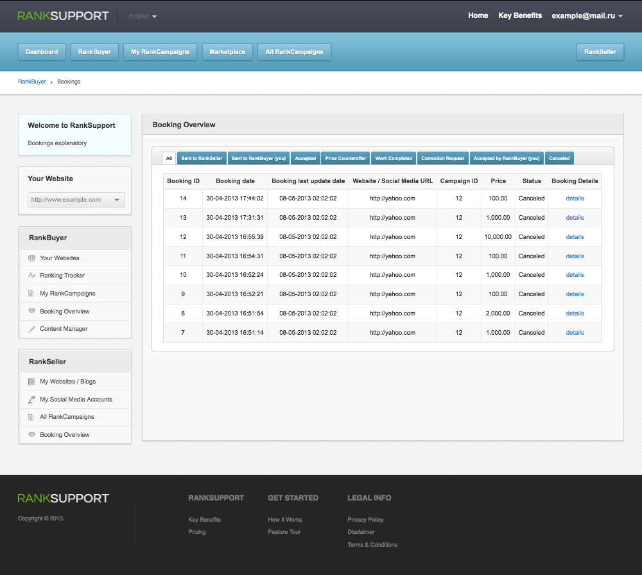Open details for booking 13
The image size is (642, 575).
(x=575, y=218)
